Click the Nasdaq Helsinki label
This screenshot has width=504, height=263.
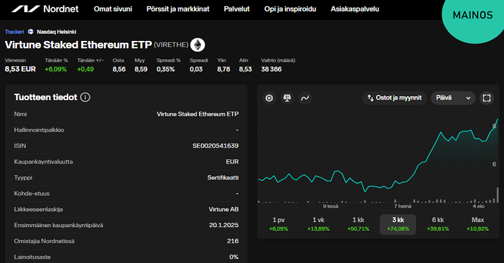[x=57, y=32]
